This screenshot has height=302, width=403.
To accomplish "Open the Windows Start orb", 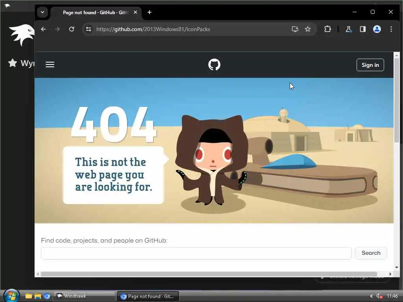I will [11, 296].
